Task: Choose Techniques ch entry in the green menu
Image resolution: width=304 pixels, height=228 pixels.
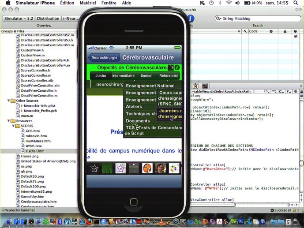Action: pos(141,114)
